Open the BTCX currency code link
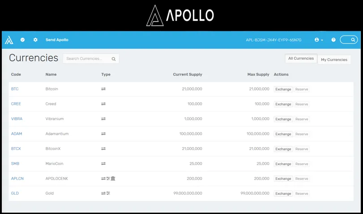The width and height of the screenshot is (363, 214). click(16, 149)
